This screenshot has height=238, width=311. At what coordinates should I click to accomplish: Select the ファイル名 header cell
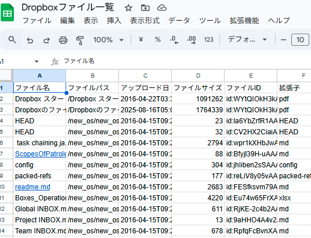click(x=39, y=87)
